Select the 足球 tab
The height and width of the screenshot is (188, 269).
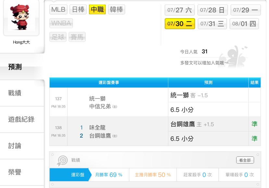(x=58, y=37)
